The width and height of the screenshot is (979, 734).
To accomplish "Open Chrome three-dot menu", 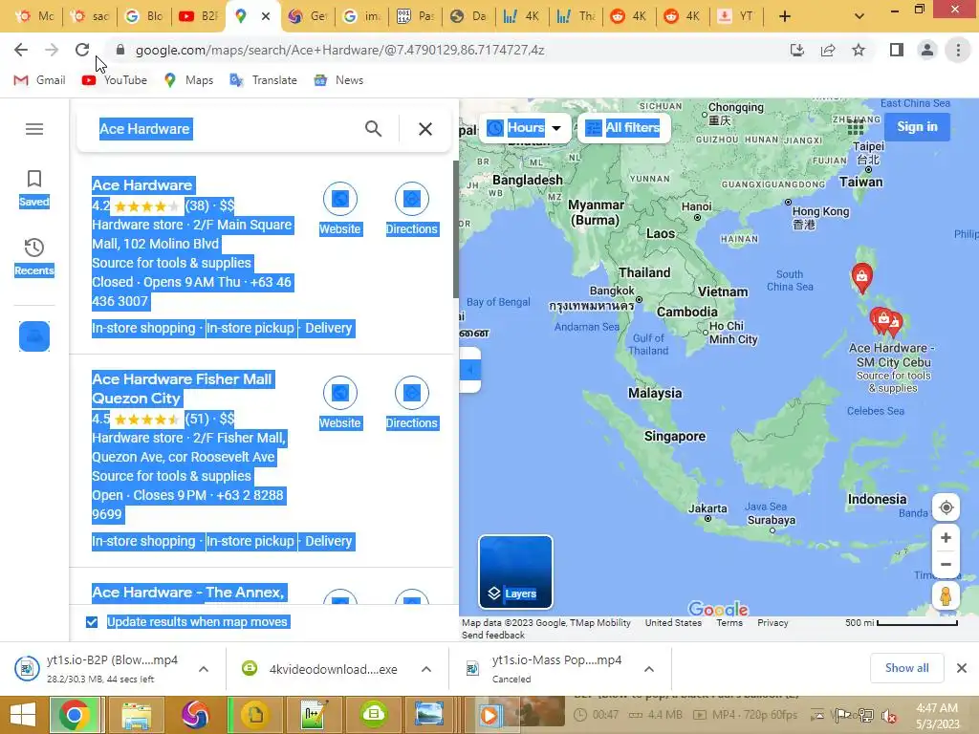I will click(x=958, y=50).
